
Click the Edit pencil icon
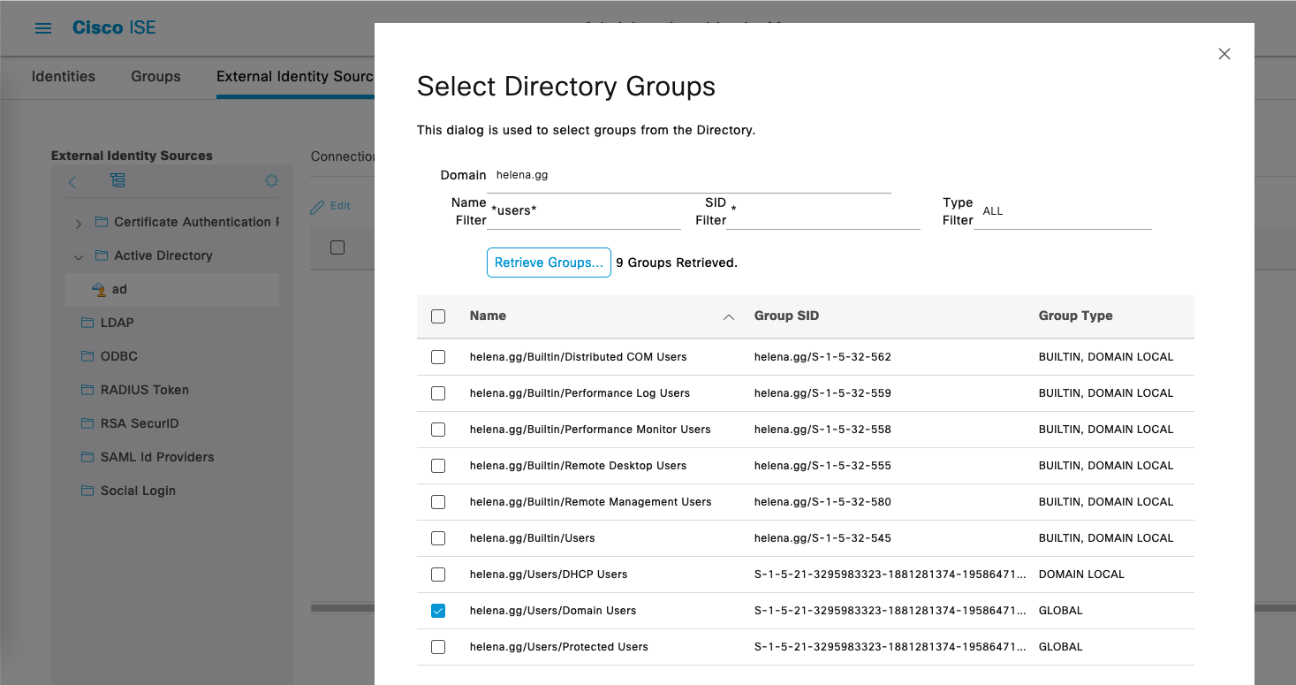pos(318,206)
